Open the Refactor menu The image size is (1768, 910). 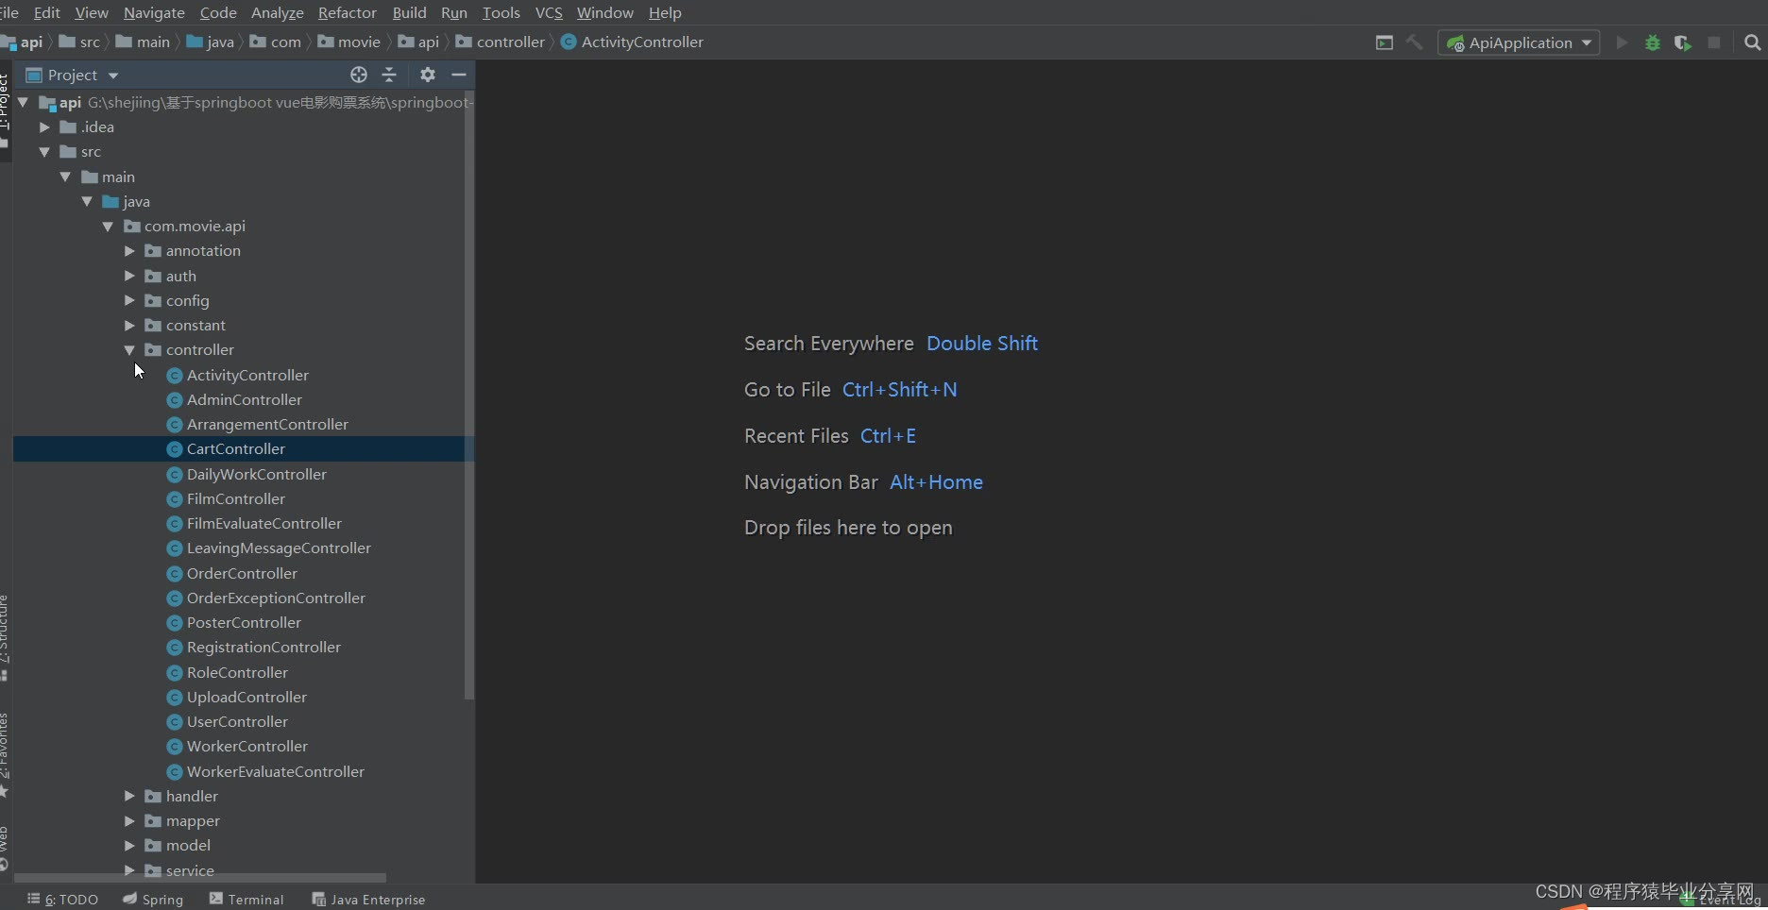348,12
